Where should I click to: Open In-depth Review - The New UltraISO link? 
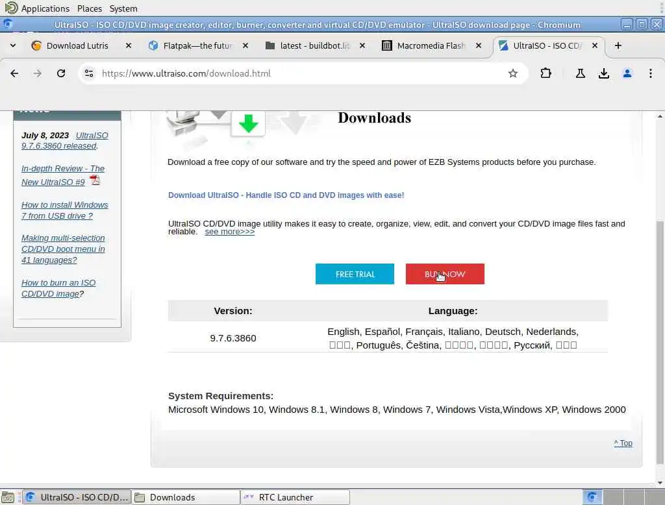63,175
